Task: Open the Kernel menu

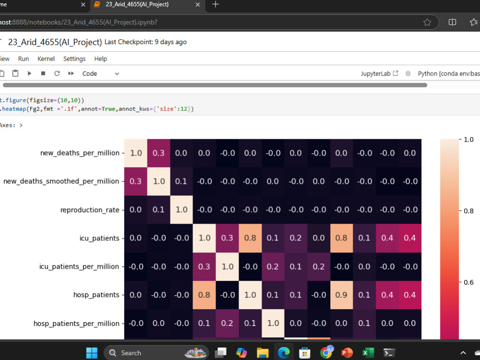Action: point(46,59)
